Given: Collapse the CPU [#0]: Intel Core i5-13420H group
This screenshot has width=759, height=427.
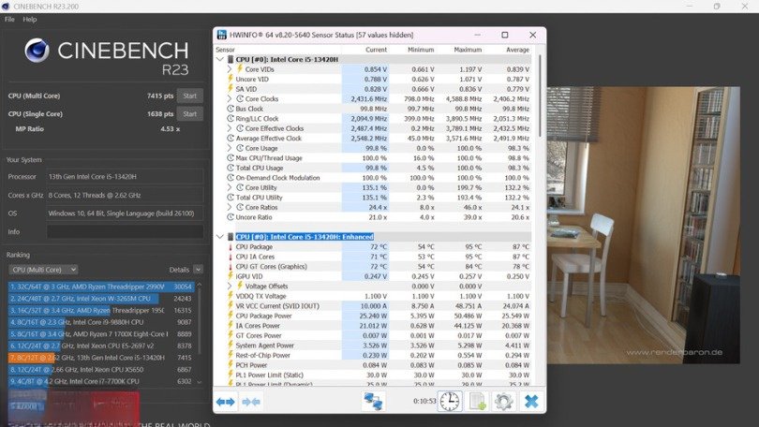Looking at the screenshot, I should [x=220, y=60].
